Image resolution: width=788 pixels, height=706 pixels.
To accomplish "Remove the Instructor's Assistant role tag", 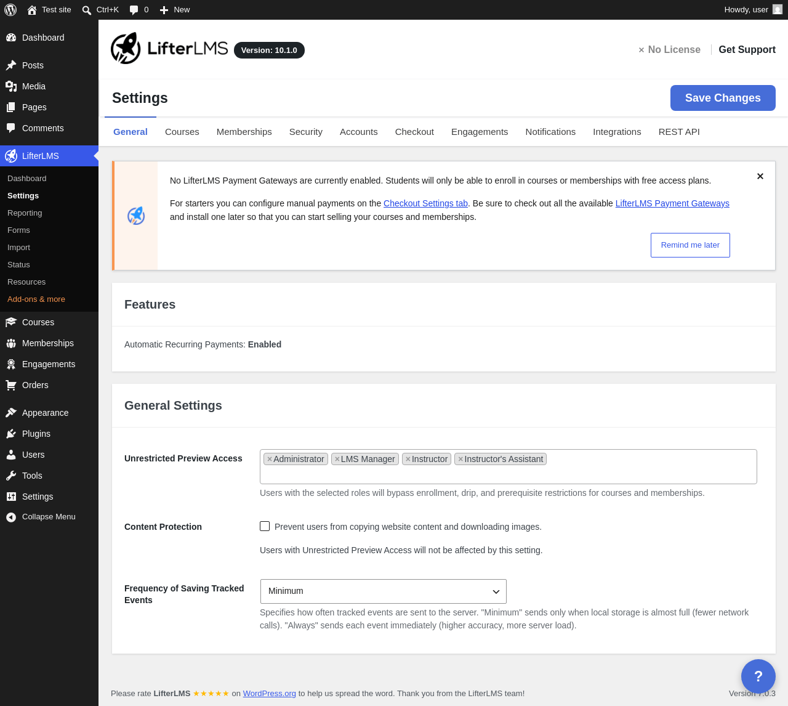I will [x=460, y=460].
